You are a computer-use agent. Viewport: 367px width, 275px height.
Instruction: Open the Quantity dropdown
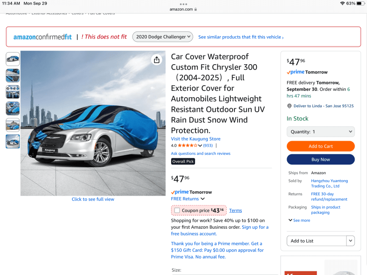coord(321,132)
